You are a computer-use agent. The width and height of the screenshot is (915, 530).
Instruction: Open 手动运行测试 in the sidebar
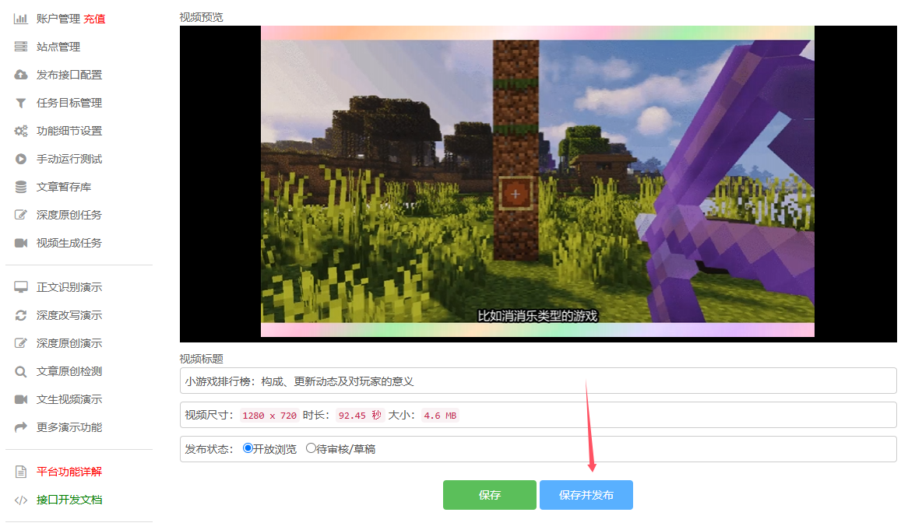coord(69,159)
